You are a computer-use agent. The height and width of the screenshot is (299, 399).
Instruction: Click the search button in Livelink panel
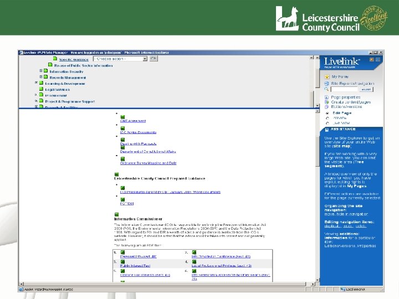(x=366, y=89)
